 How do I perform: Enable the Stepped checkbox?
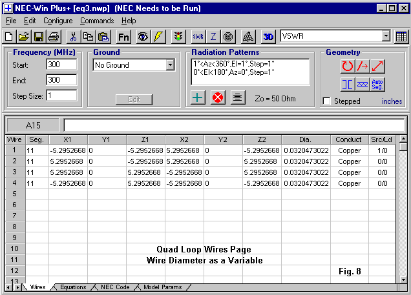(x=326, y=101)
